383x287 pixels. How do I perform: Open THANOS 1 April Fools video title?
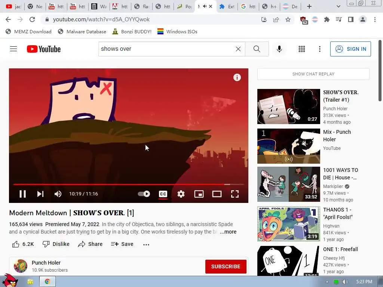click(338, 213)
